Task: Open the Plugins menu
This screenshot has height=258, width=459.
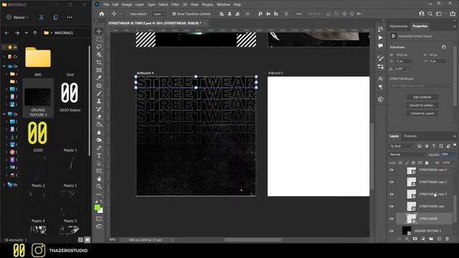Action: pyautogui.click(x=207, y=4)
